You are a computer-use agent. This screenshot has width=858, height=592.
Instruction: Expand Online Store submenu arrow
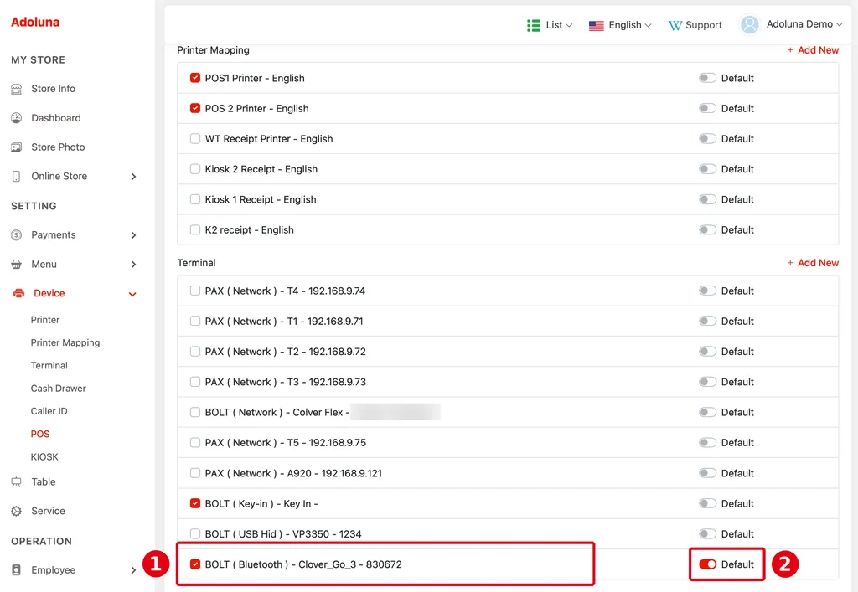[133, 177]
